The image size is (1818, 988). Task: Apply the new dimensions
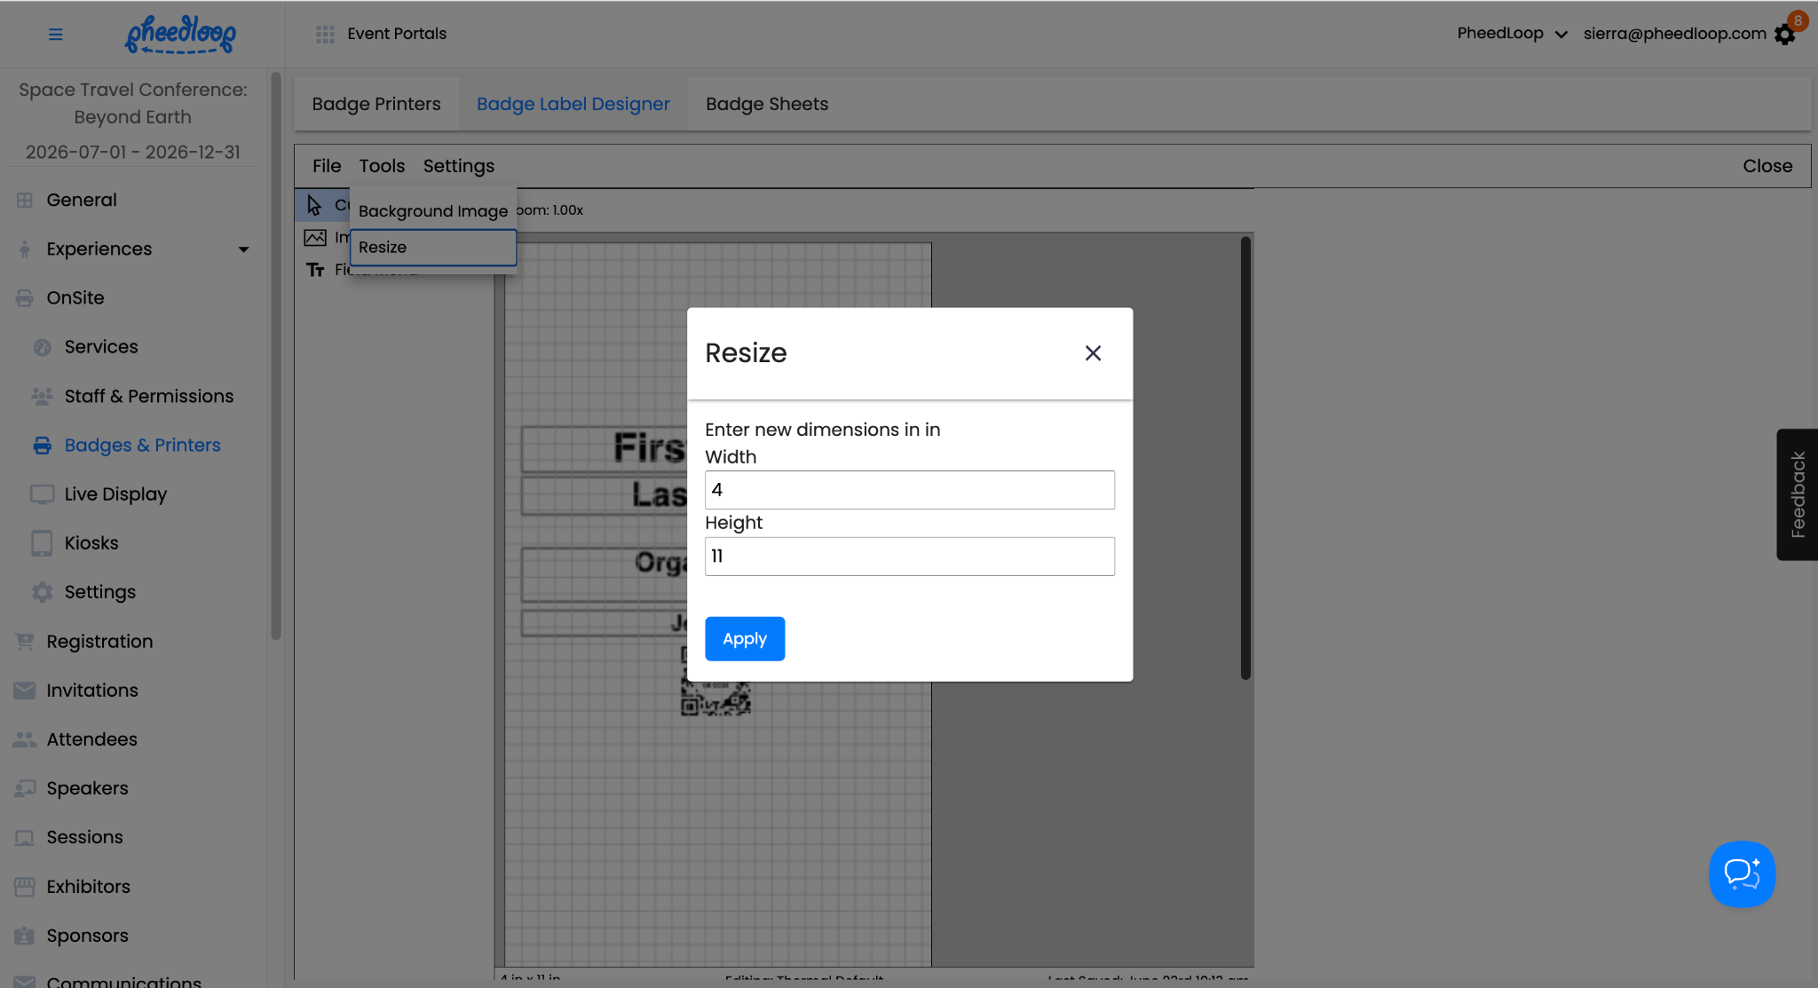(745, 639)
